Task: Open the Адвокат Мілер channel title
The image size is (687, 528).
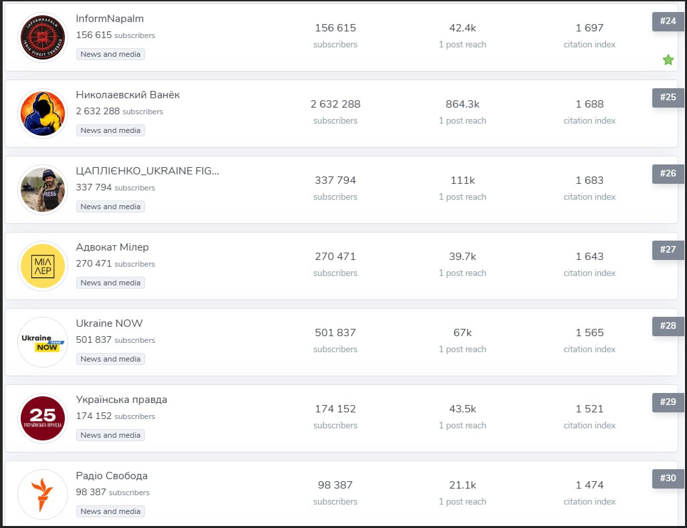Action: tap(112, 247)
